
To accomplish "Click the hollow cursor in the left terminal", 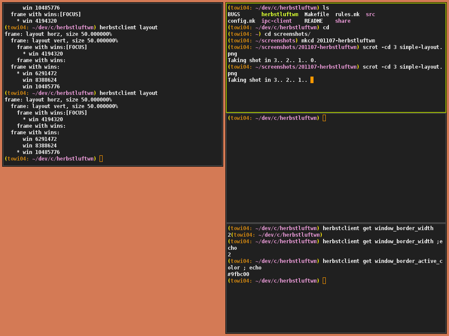I will [x=101, y=159].
